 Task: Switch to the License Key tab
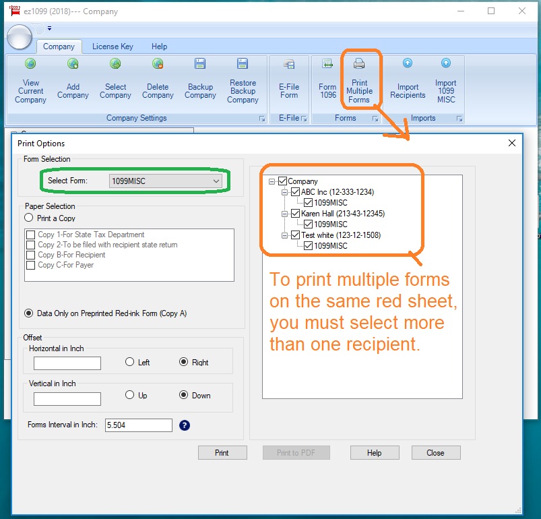(x=113, y=47)
